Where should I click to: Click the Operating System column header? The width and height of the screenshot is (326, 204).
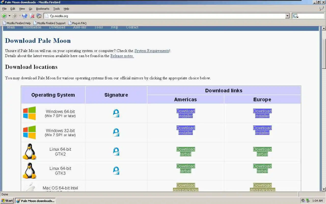(x=53, y=95)
